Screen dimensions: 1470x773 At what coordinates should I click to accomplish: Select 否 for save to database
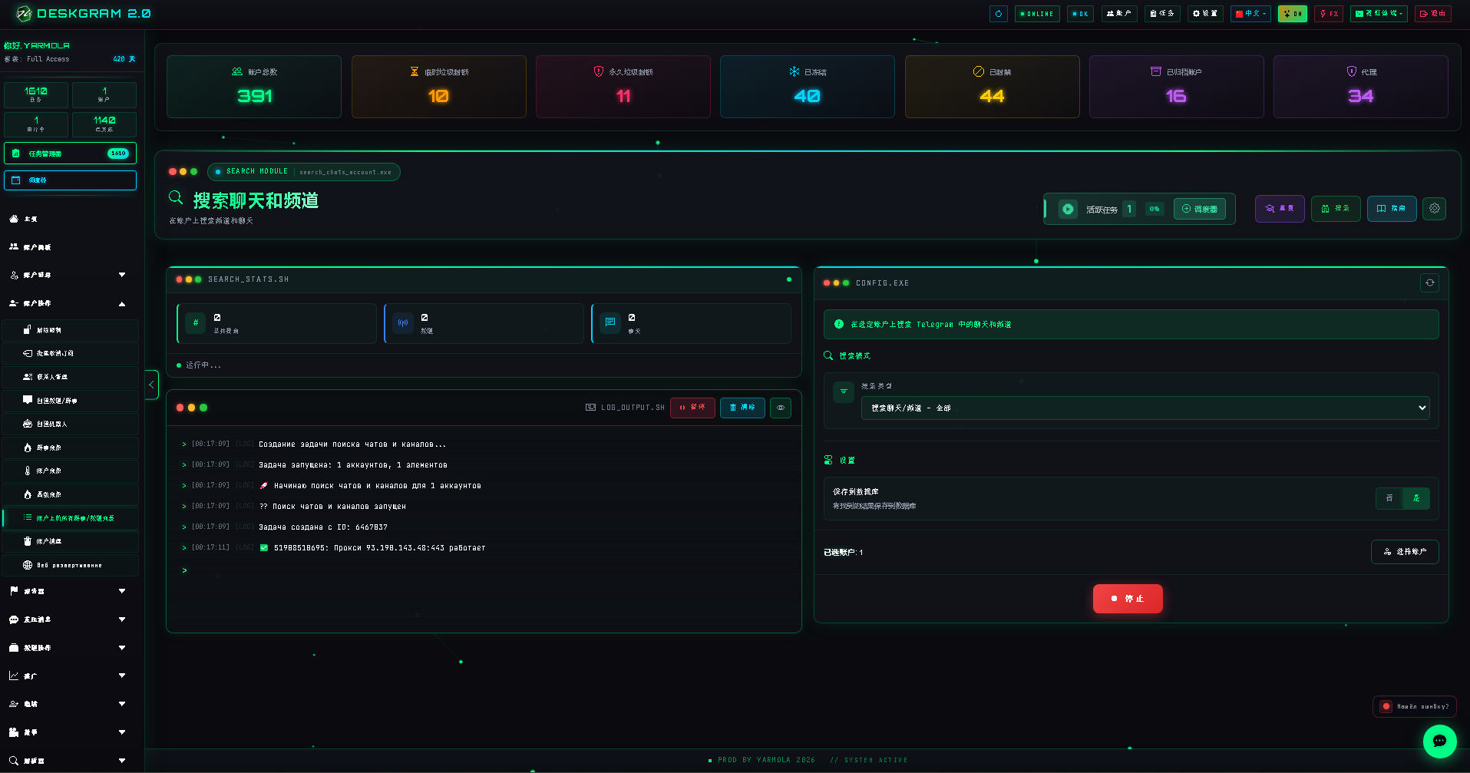click(x=1389, y=498)
